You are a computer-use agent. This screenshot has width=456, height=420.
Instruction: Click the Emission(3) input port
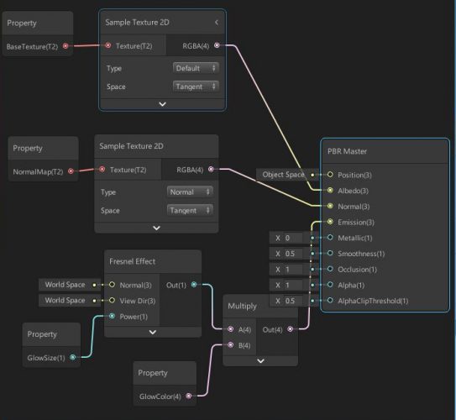coord(330,222)
